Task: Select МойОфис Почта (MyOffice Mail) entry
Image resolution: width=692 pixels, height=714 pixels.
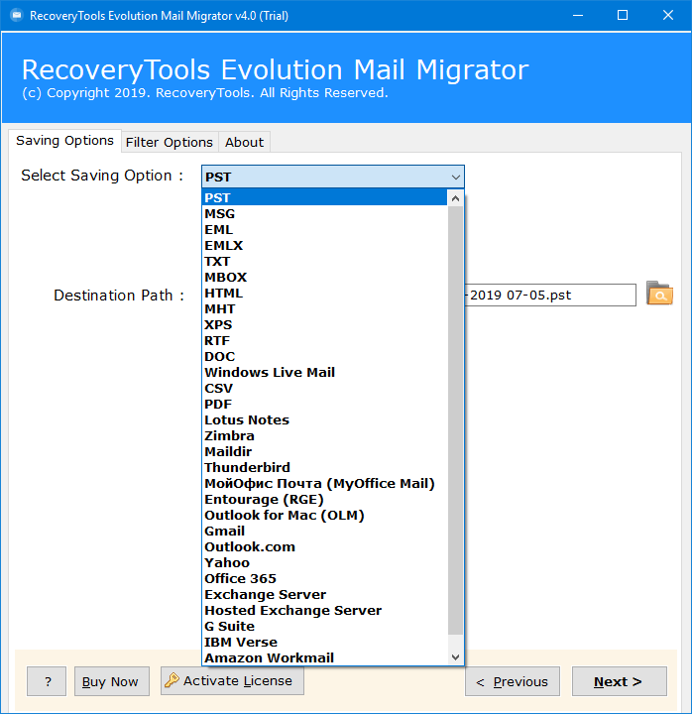Action: [324, 484]
